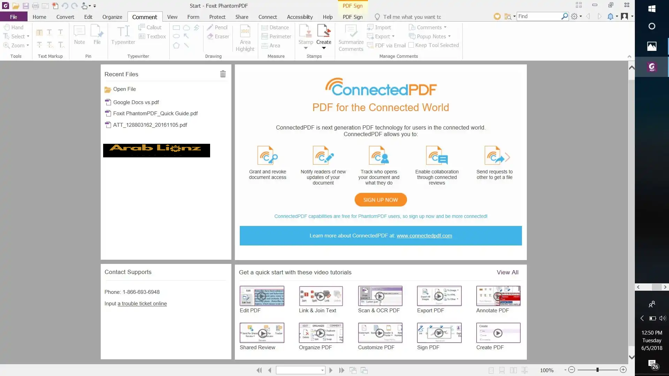Select the highlight text markup tool

(x=39, y=32)
